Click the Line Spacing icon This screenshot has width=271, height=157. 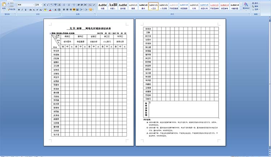(81, 10)
